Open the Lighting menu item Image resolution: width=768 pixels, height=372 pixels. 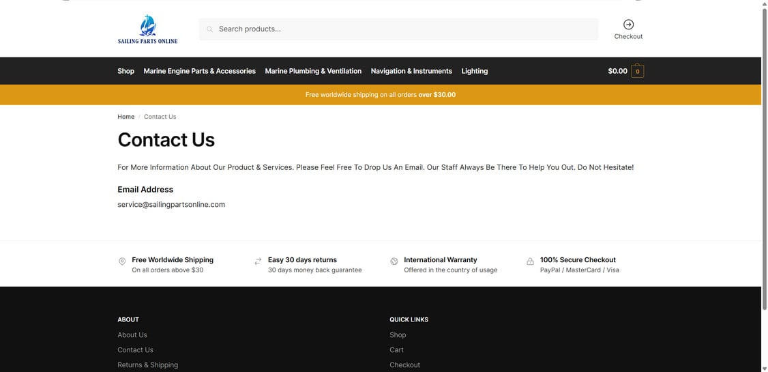[475, 71]
